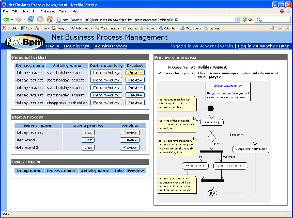Preview Holiday request under Start A Process
293x218 pixels.
(x=130, y=132)
